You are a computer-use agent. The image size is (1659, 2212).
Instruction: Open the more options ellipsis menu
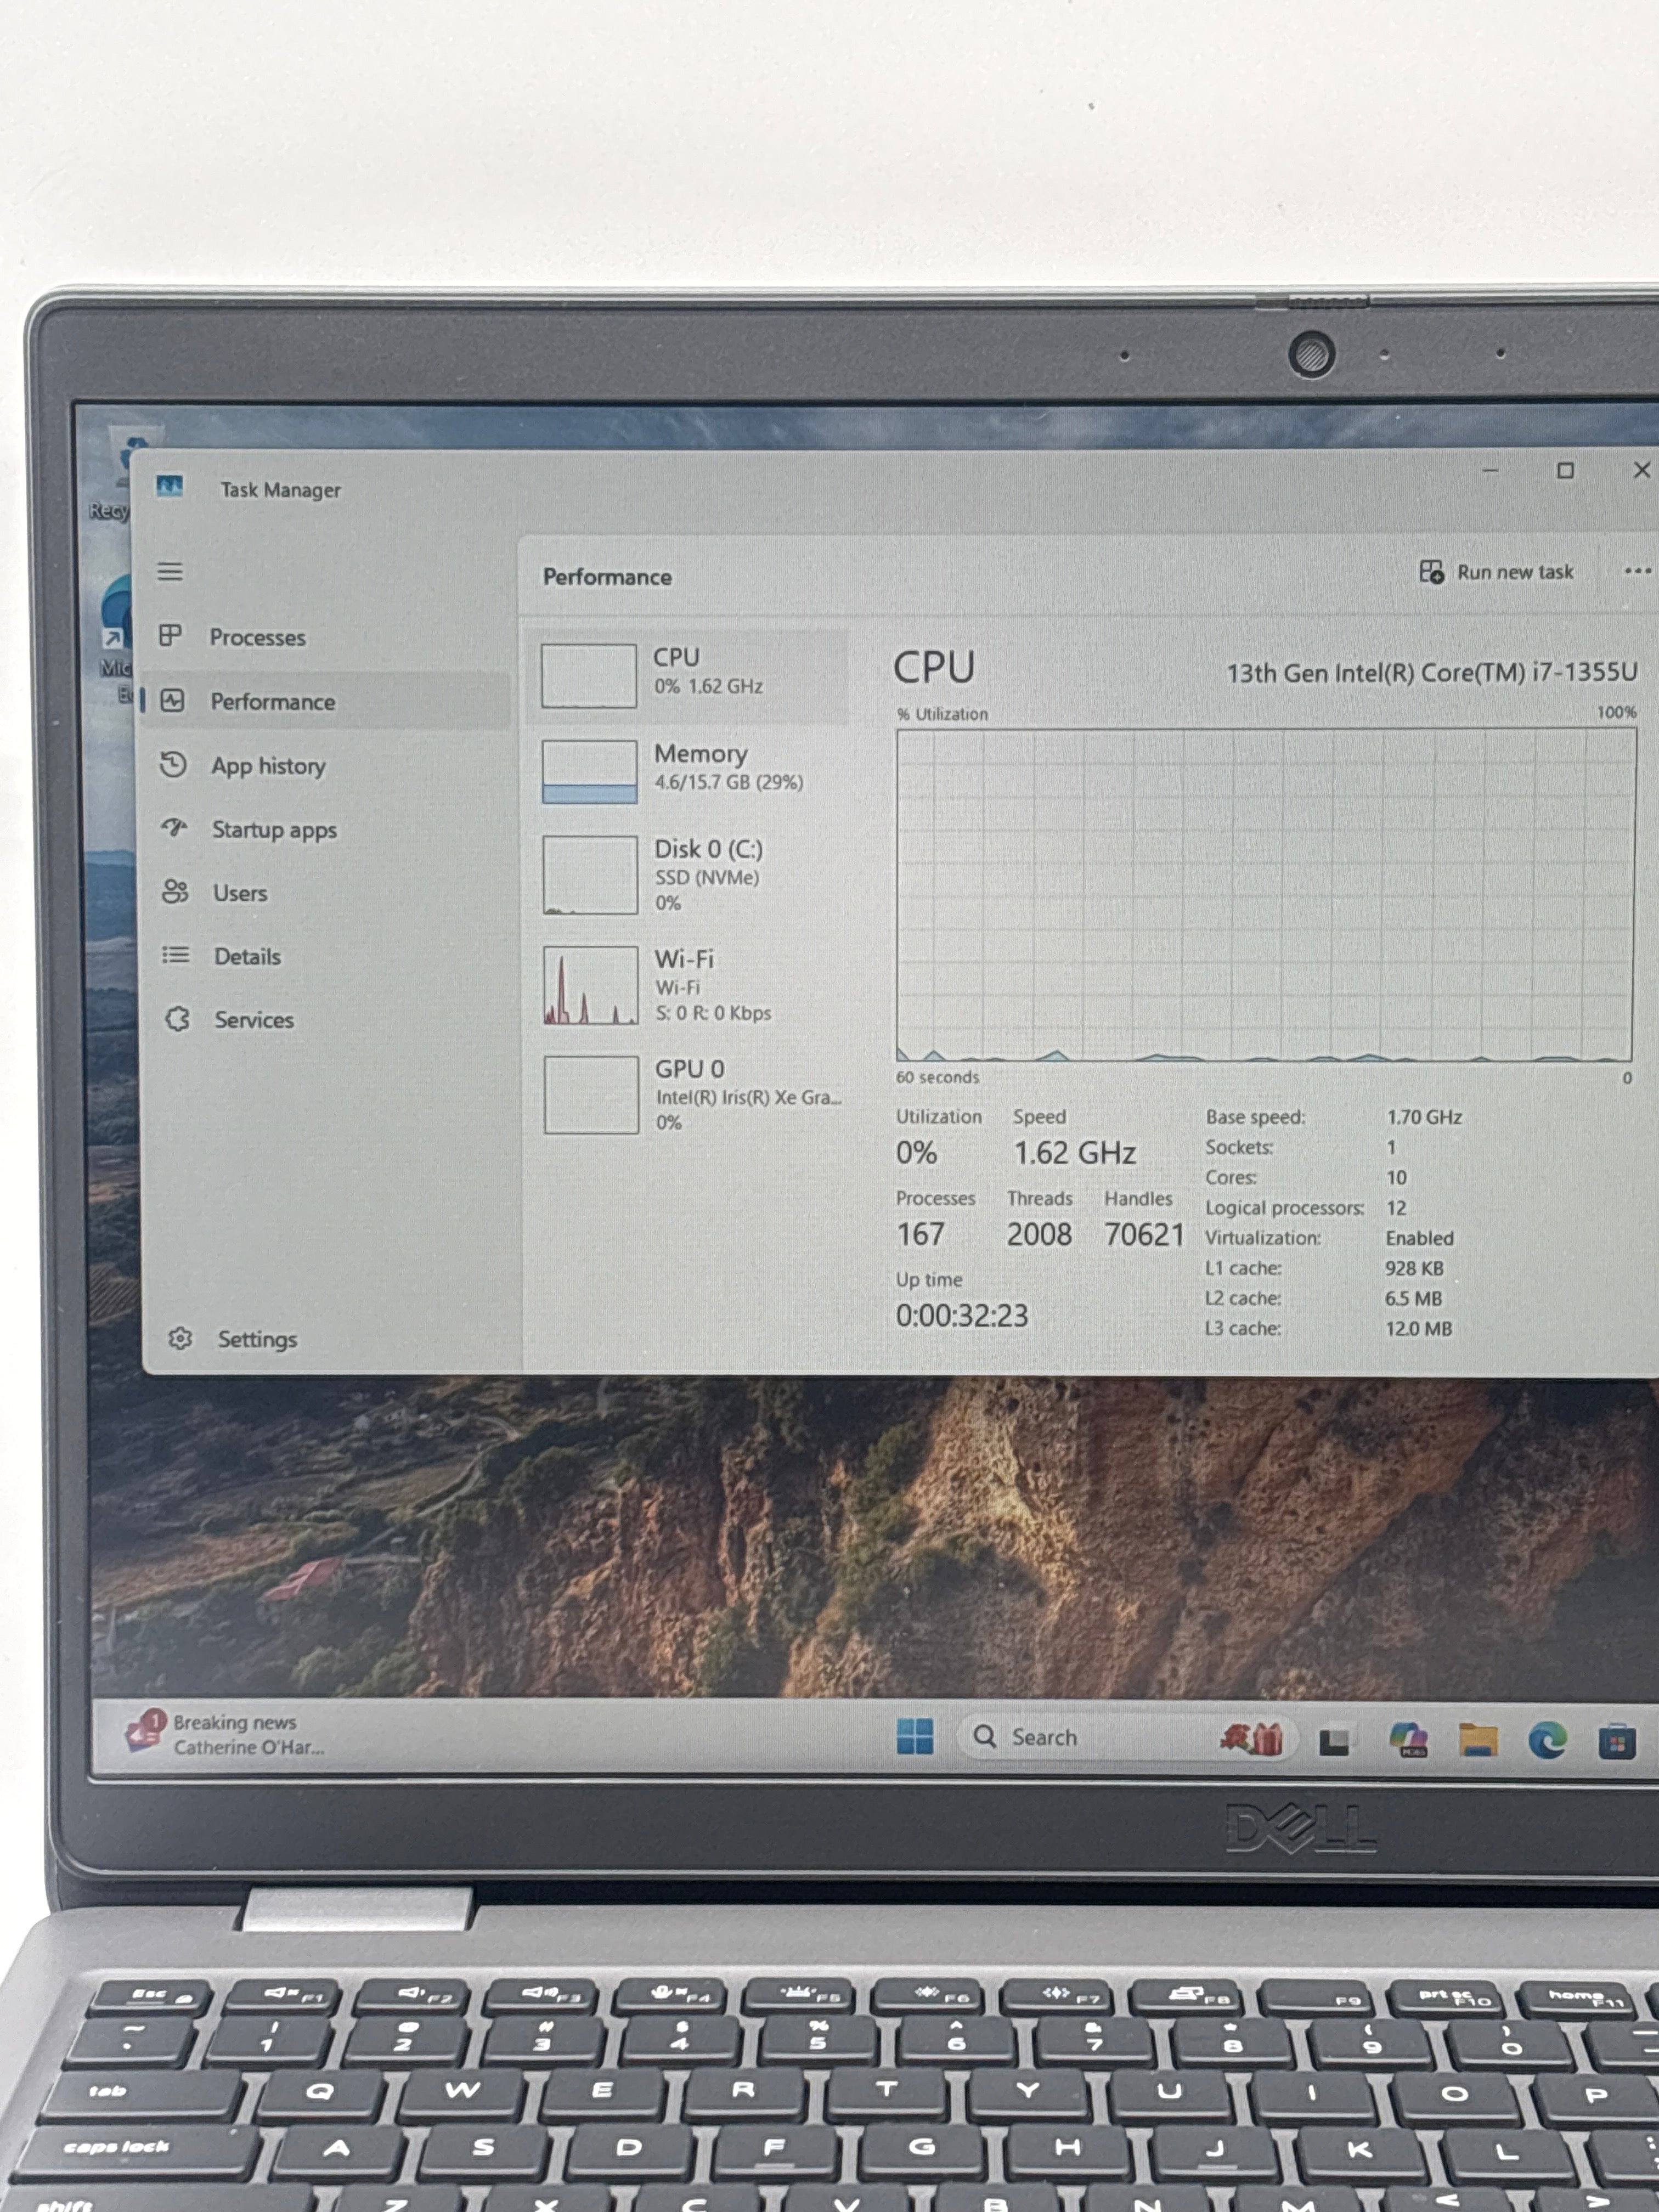(1637, 571)
